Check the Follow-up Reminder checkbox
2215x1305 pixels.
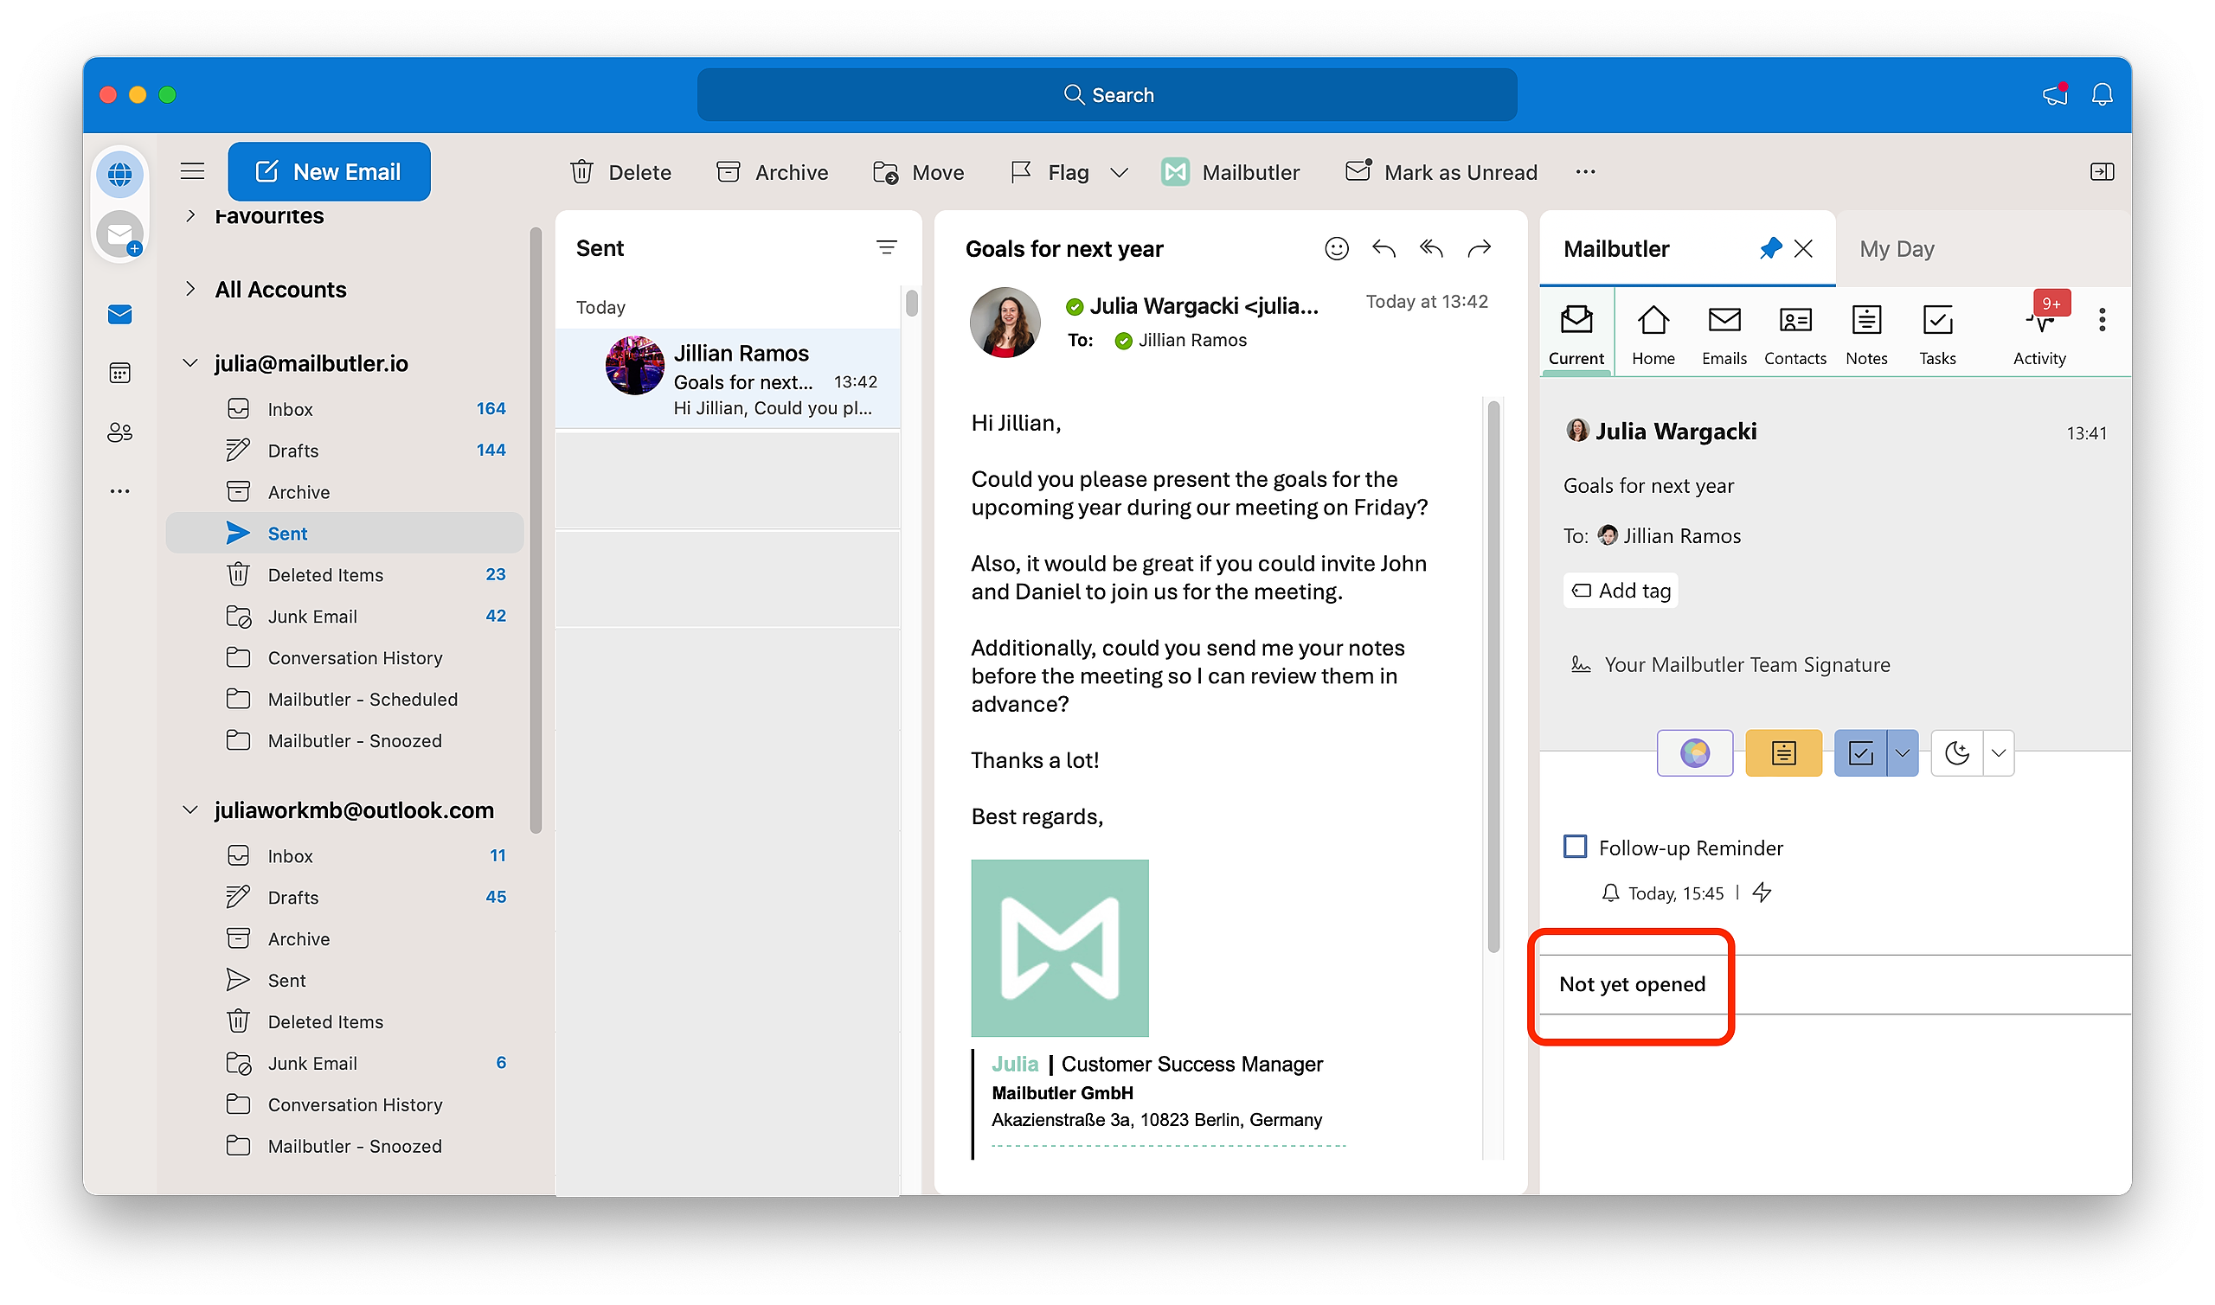coord(1575,847)
